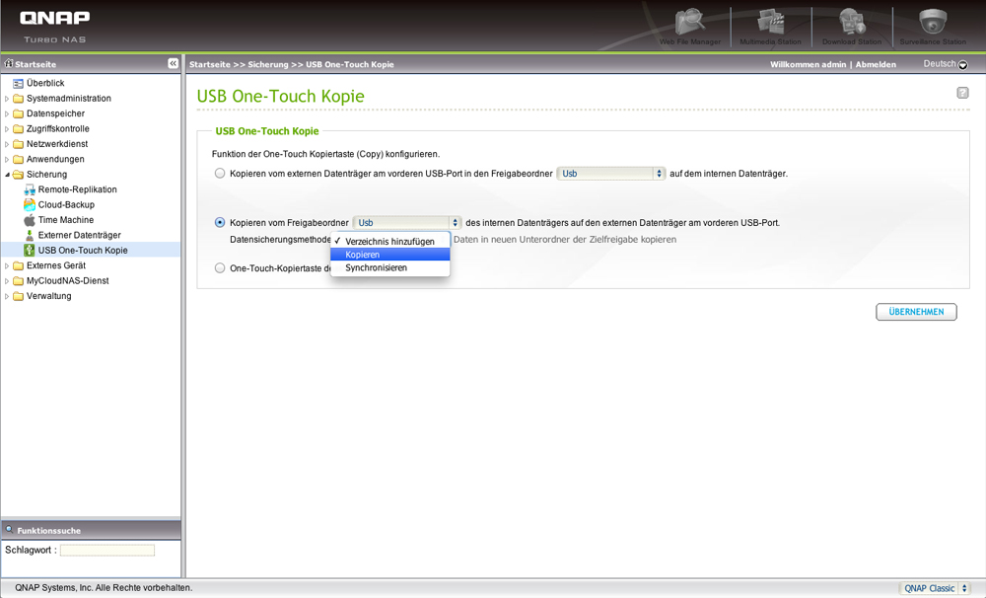
Task: Open Remote-Replikation tree item
Action: tap(77, 189)
